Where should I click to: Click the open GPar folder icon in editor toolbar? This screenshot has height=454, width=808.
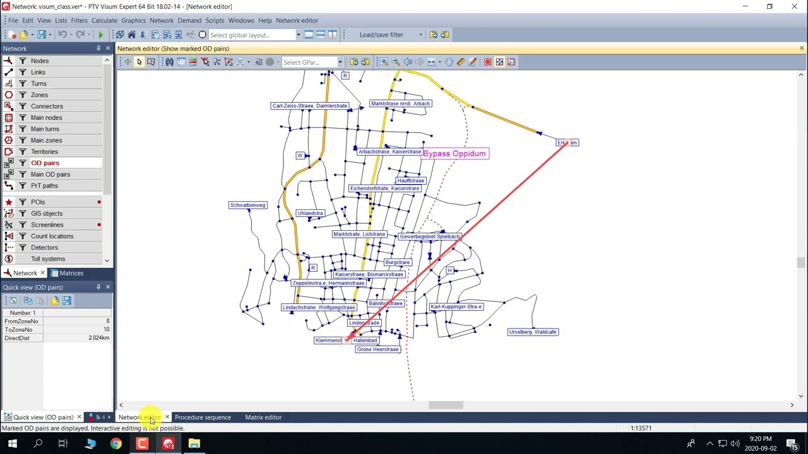pos(353,62)
